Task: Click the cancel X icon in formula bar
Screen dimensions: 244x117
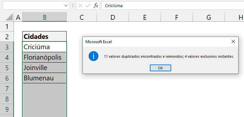Action: tap(80, 6)
